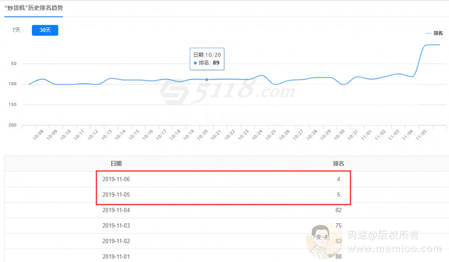Screen dimensions: 449x262
Task: Click the 10/08 x-axis label
Action: [x=38, y=135]
